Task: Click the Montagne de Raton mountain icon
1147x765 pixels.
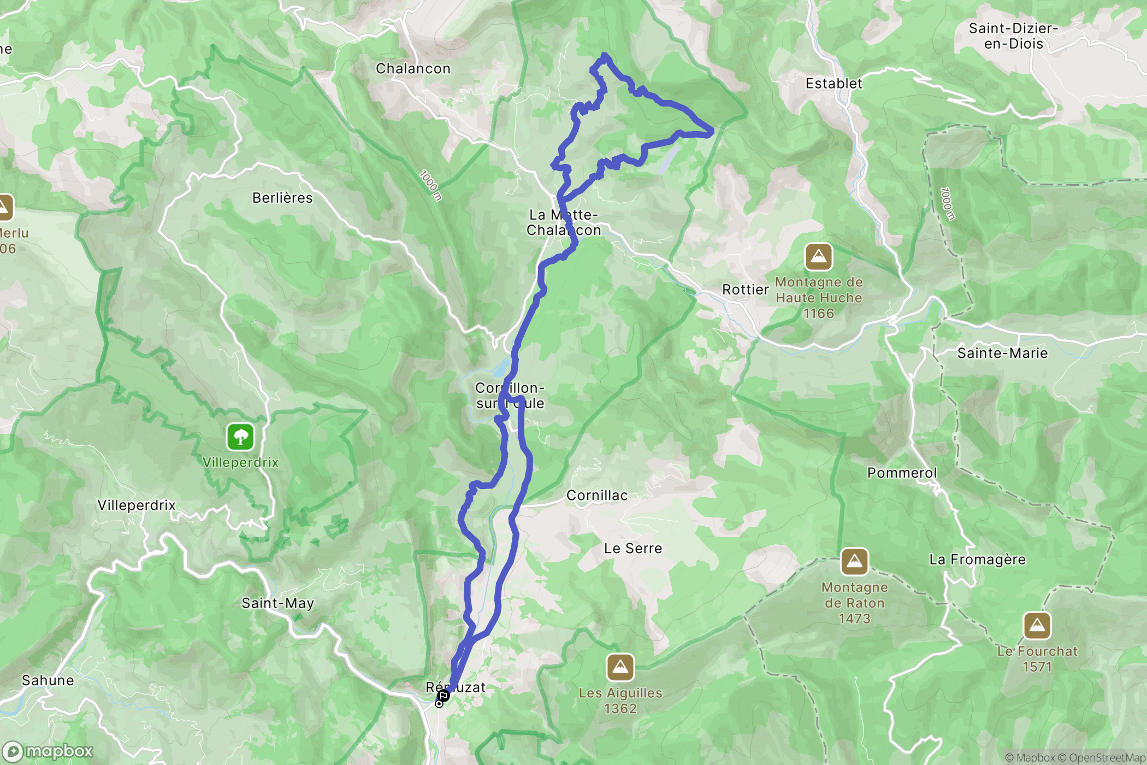Action: coord(854,562)
